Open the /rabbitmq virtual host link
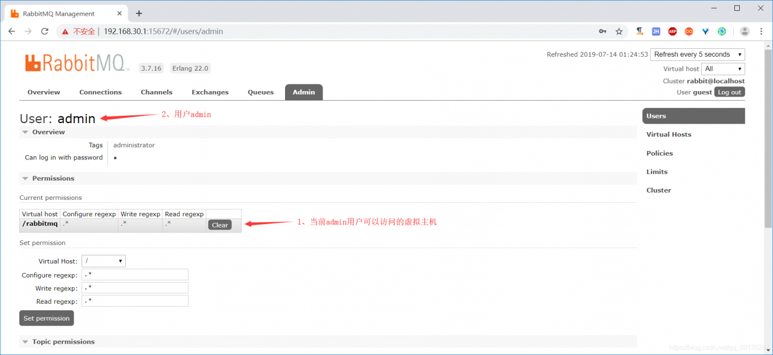This screenshot has width=773, height=355. point(40,223)
